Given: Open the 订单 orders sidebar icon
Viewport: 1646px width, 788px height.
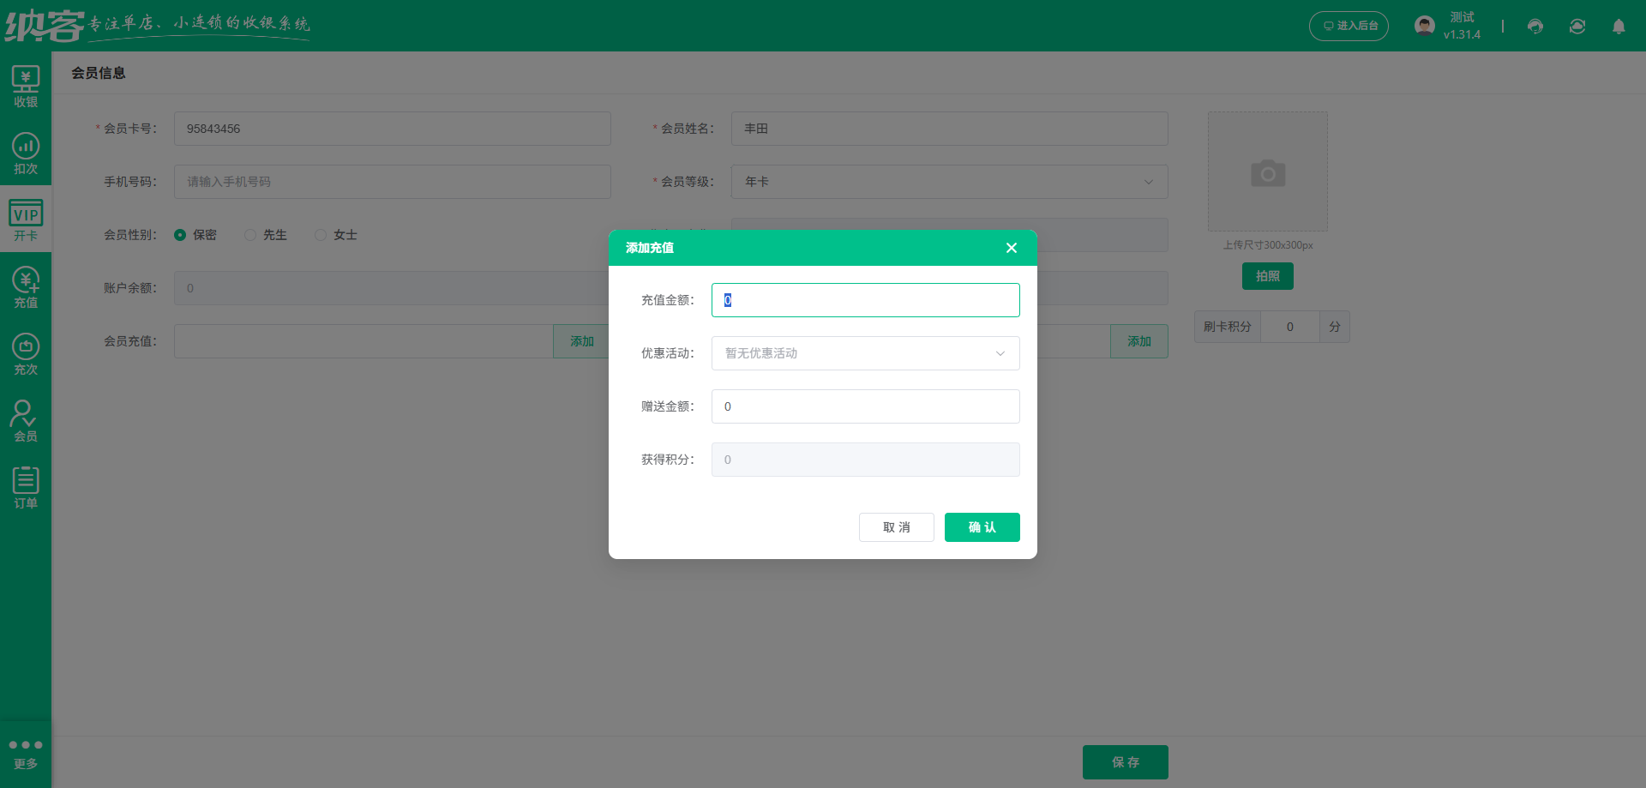Looking at the screenshot, I should pyautogui.click(x=26, y=488).
